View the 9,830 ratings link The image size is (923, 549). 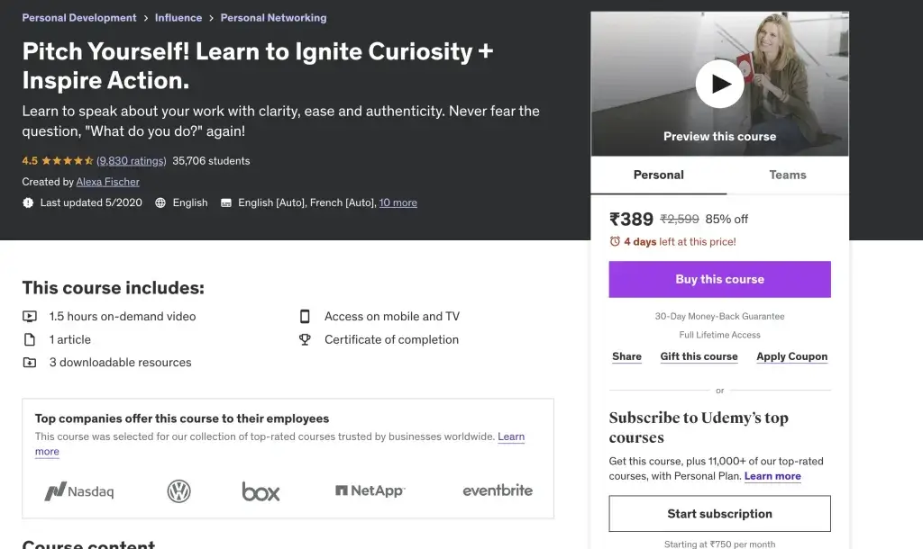coord(132,161)
